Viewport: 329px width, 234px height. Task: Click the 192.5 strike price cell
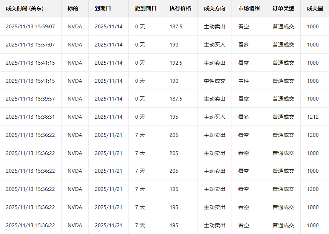(176, 63)
